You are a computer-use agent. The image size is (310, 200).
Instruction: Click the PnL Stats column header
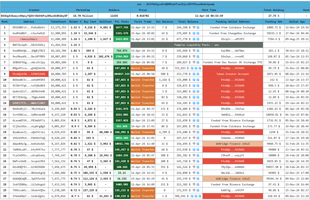[122, 22]
